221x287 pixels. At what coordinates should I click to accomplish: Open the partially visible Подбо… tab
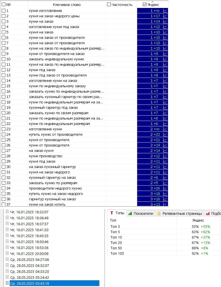click(213, 213)
